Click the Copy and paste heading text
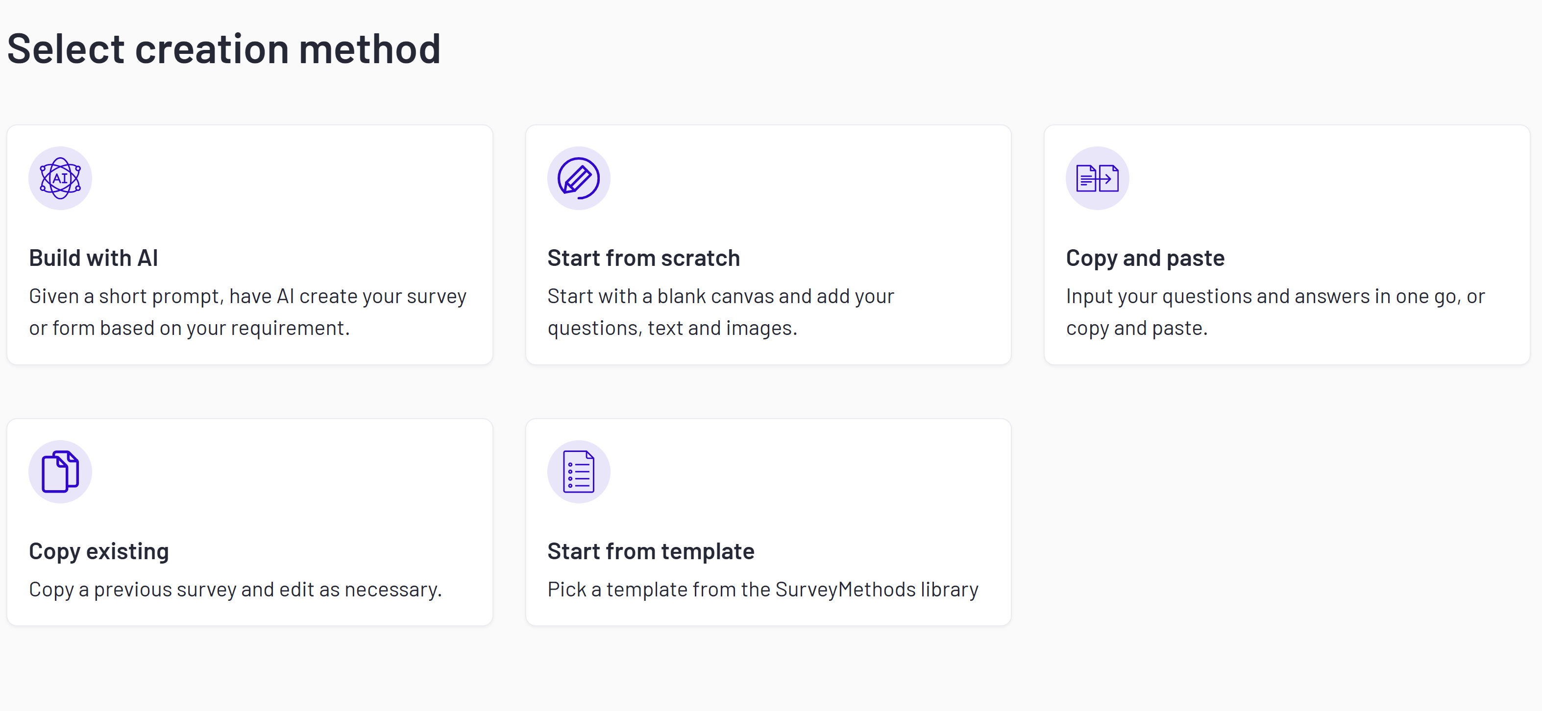The width and height of the screenshot is (1542, 711). 1145,258
